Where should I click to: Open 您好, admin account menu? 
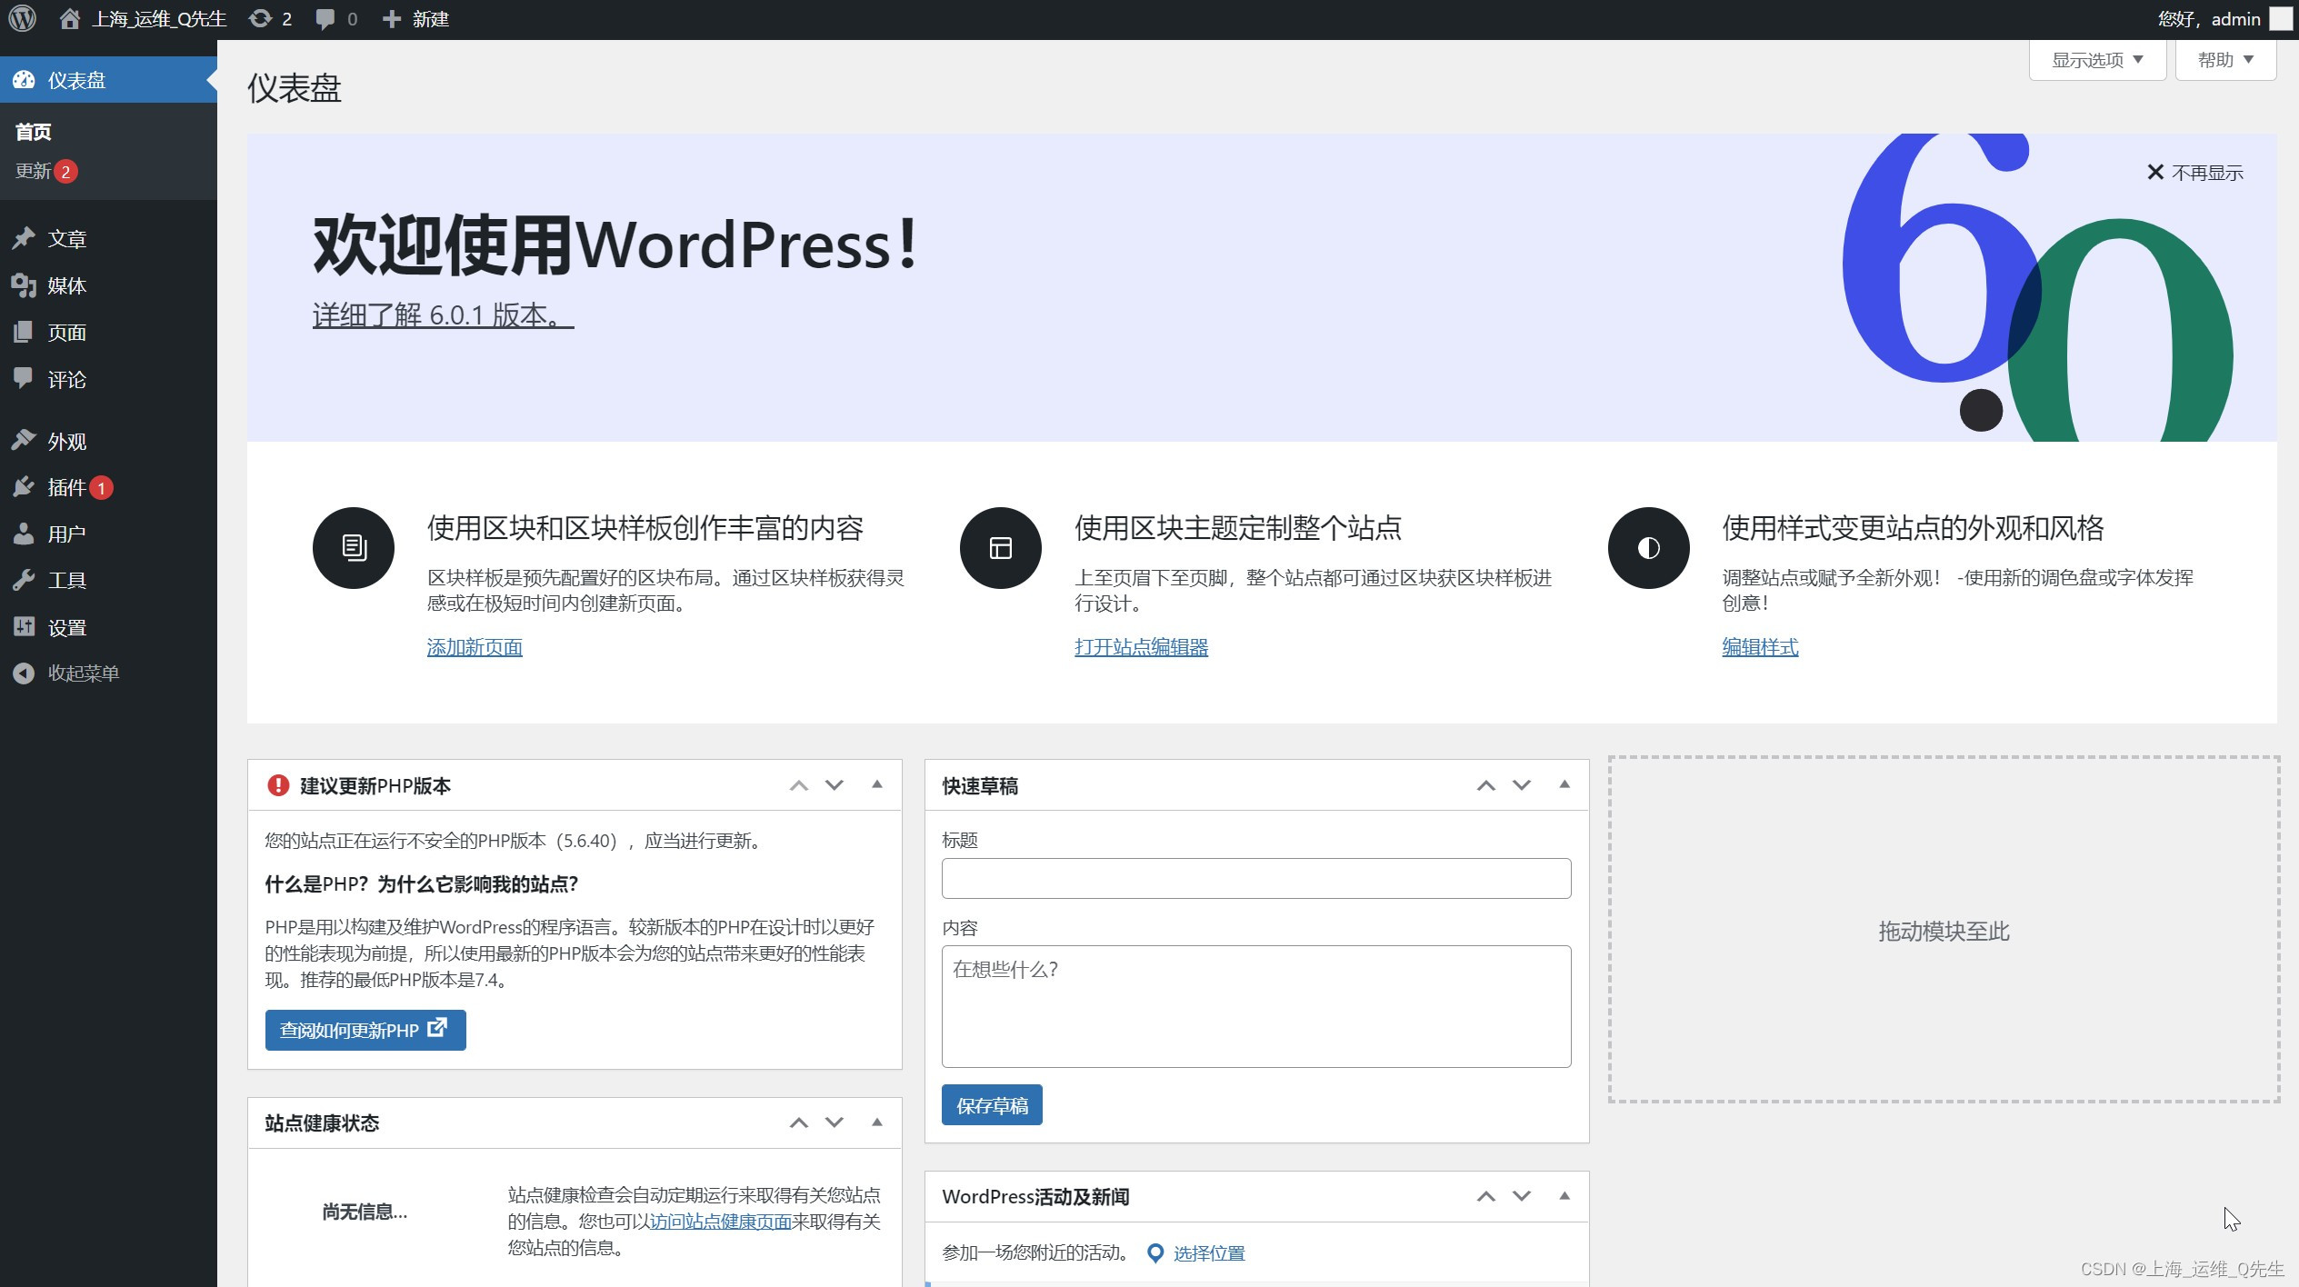pos(2209,19)
